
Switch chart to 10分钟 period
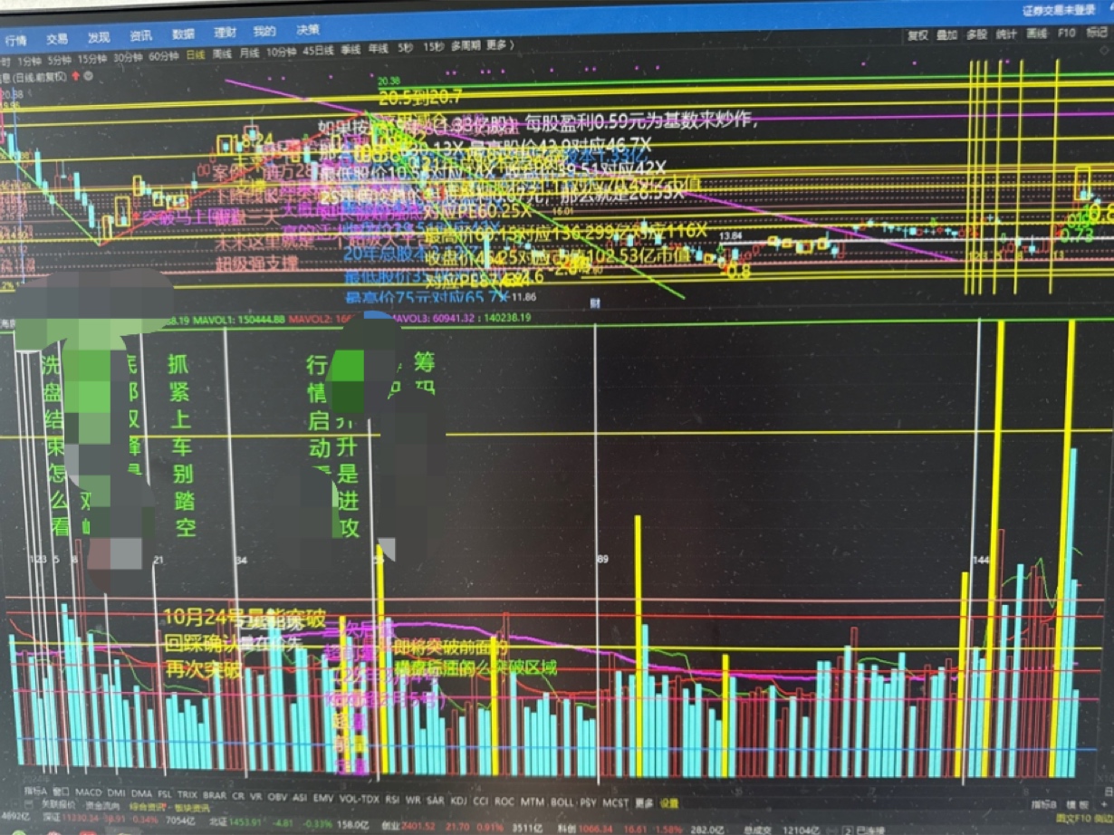point(282,52)
